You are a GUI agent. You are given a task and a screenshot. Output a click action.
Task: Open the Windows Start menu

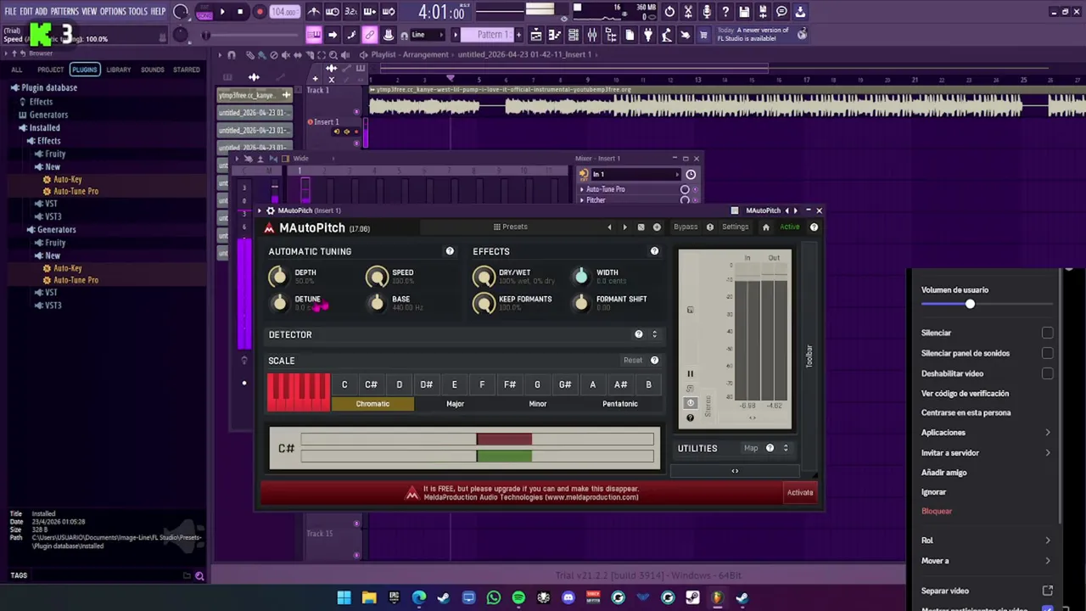(x=344, y=597)
